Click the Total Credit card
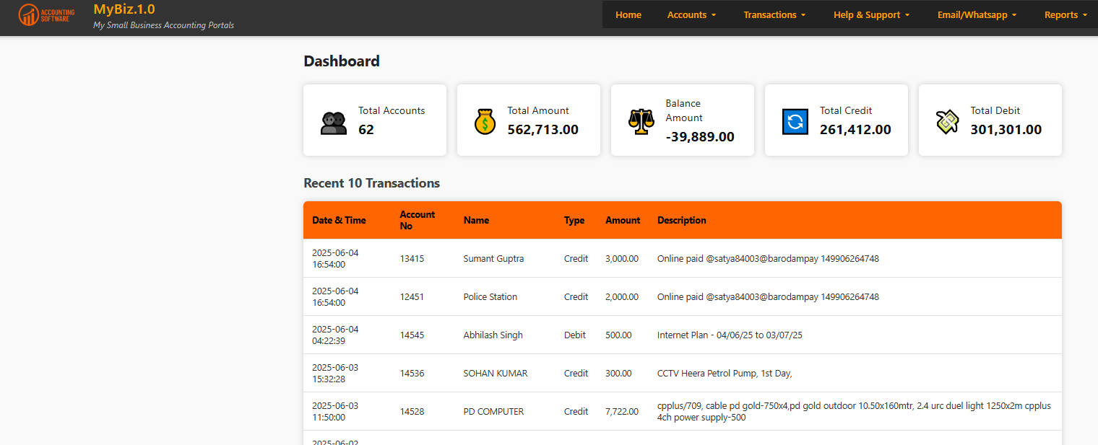1098x445 pixels. click(x=836, y=120)
